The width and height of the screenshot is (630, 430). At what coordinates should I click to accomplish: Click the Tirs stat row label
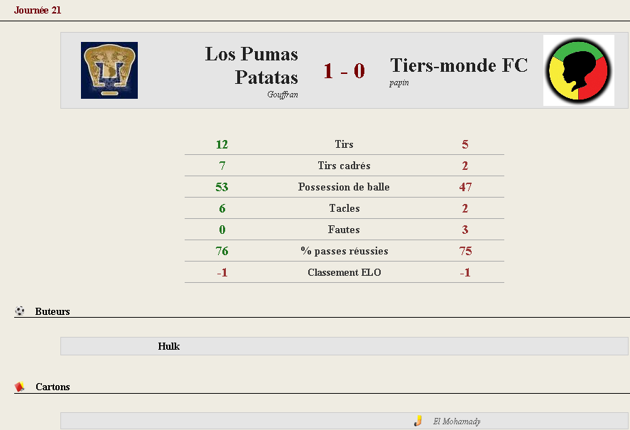click(344, 144)
